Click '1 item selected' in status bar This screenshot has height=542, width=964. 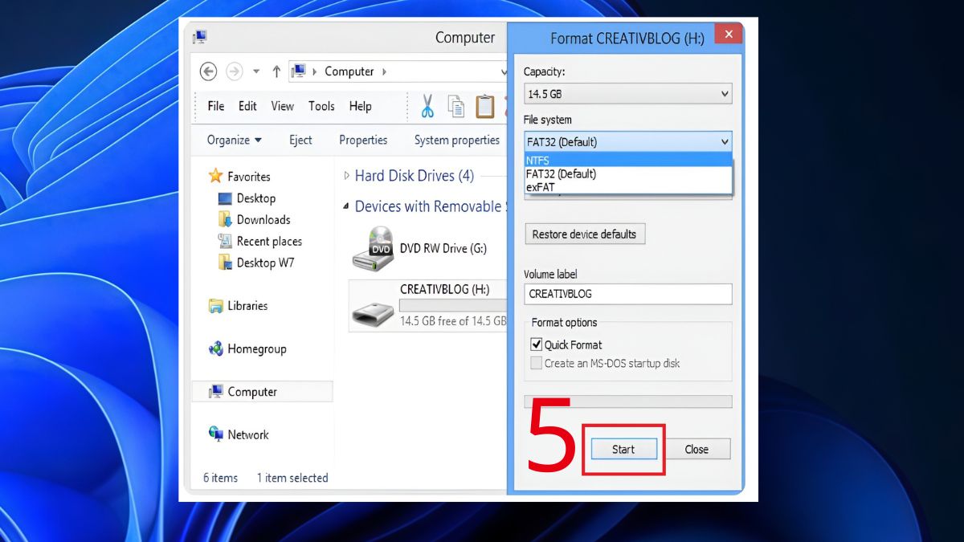click(292, 478)
